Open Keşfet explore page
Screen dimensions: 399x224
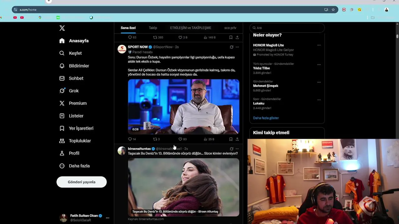[71, 53]
